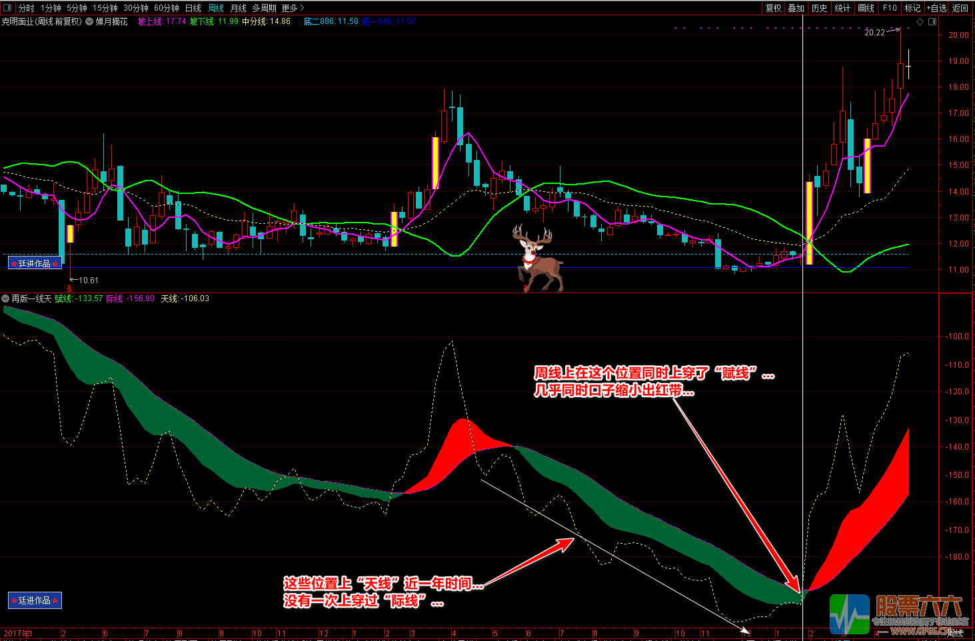
Task: Add stock with +自选 button
Action: tap(936, 8)
